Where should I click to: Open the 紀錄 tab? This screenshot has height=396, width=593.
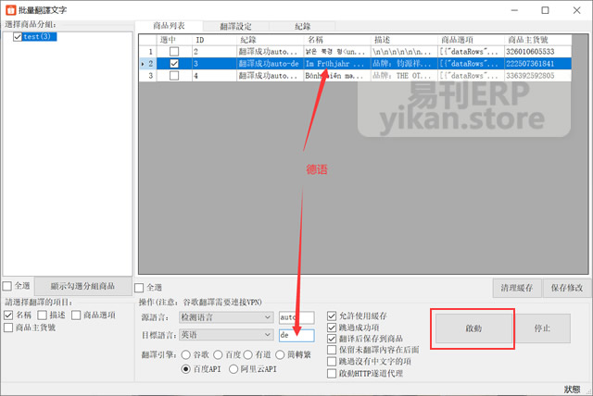click(303, 26)
